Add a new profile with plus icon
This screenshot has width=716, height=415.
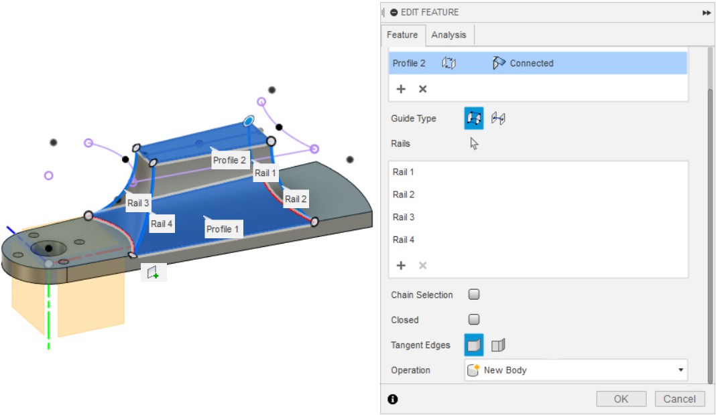click(401, 89)
